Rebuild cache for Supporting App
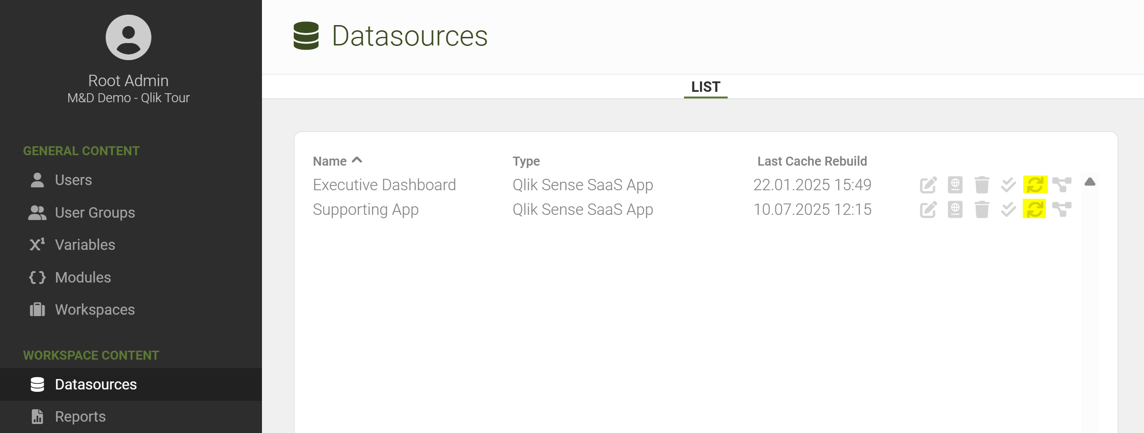The width and height of the screenshot is (1144, 433). point(1035,209)
